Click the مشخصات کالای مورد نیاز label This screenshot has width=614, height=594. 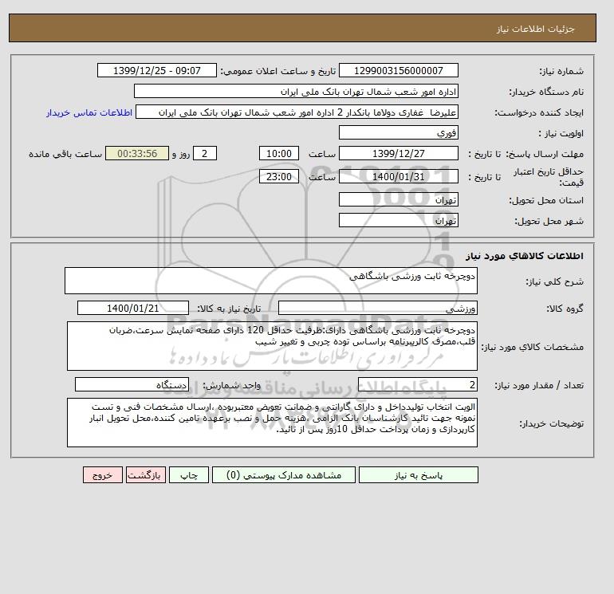532,347
